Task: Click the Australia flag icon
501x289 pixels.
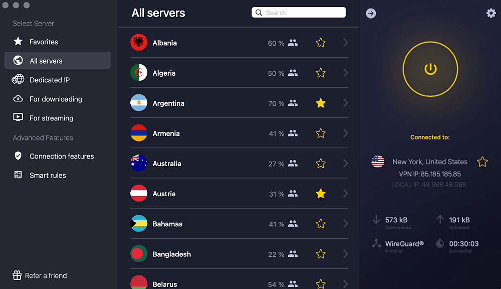Action: coord(139,163)
